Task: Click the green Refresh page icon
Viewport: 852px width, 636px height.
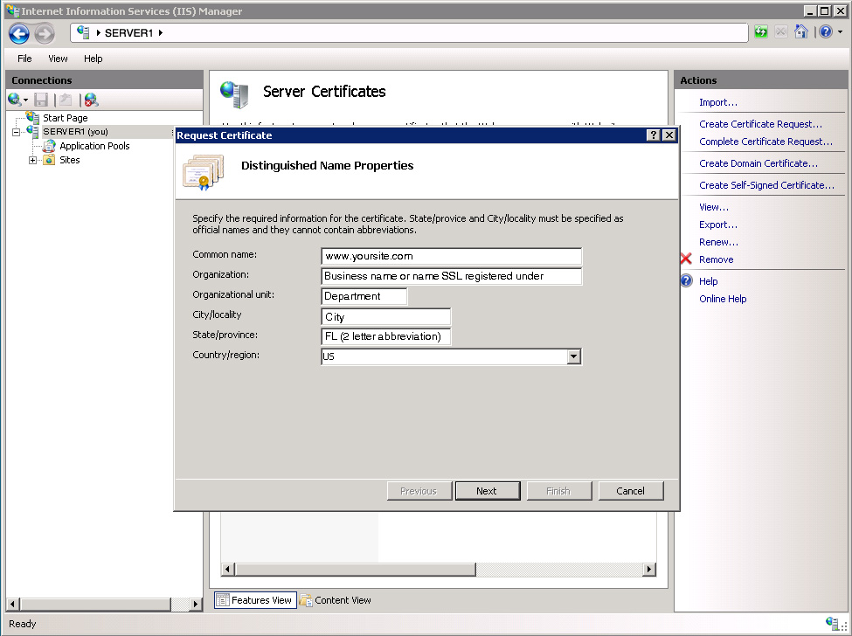Action: coord(761,32)
